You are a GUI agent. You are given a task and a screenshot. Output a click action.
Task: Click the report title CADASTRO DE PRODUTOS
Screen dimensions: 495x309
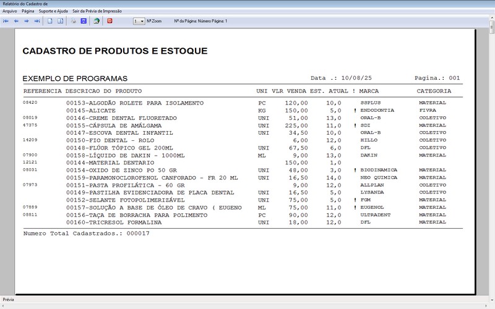point(114,51)
